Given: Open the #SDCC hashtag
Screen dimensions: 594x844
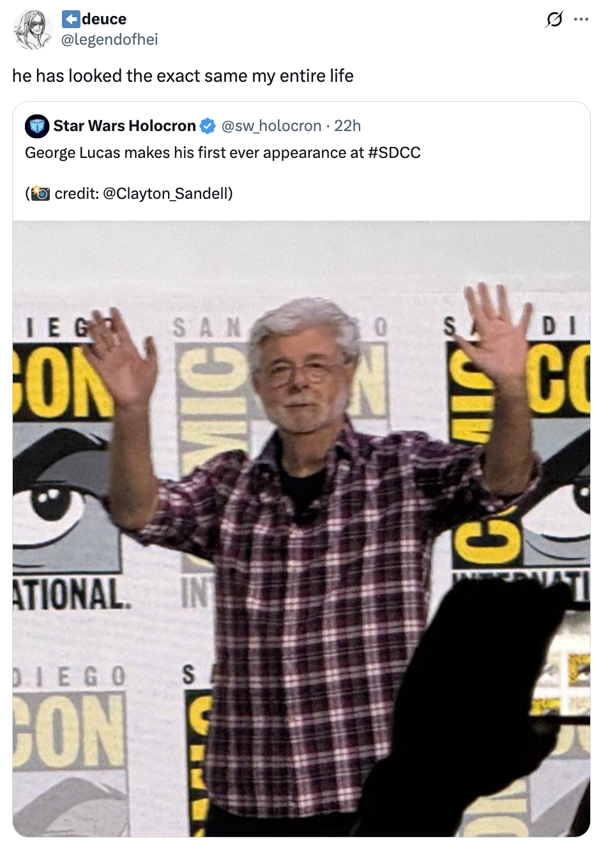Looking at the screenshot, I should 394,153.
